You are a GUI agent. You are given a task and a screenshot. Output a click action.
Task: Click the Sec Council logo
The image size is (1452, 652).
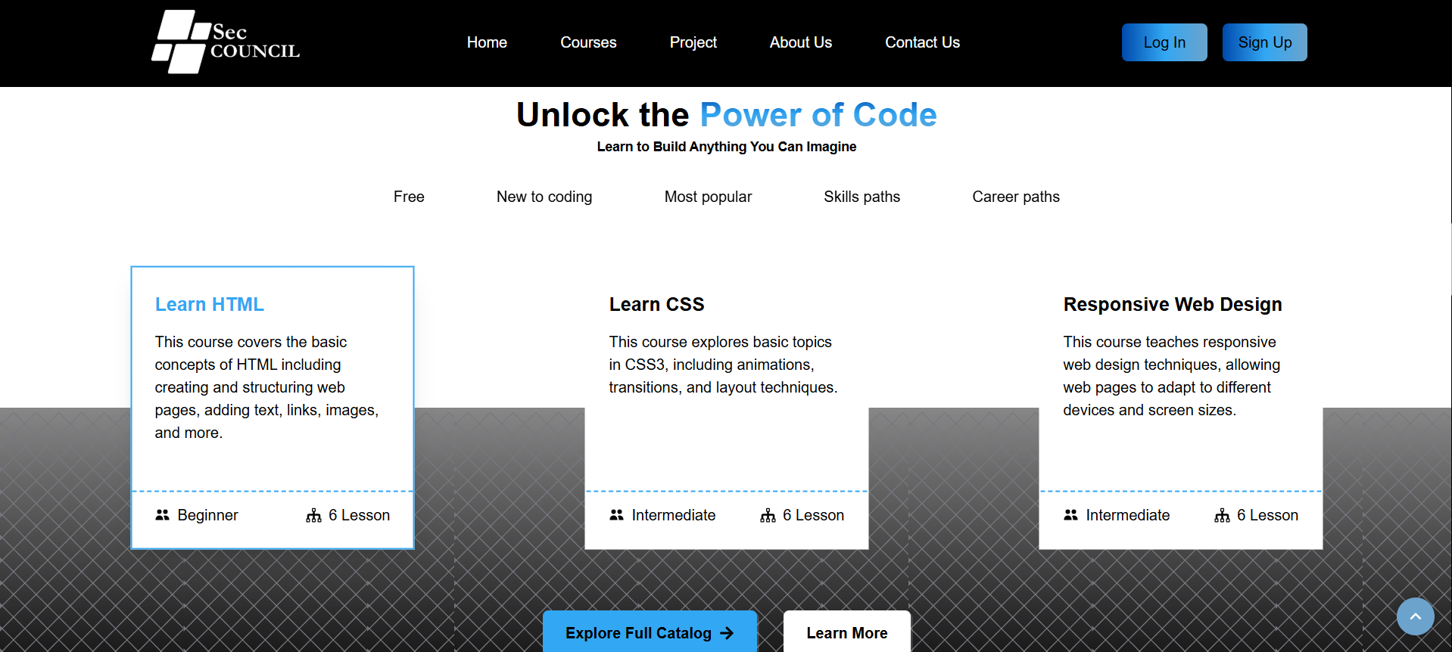[x=225, y=42]
